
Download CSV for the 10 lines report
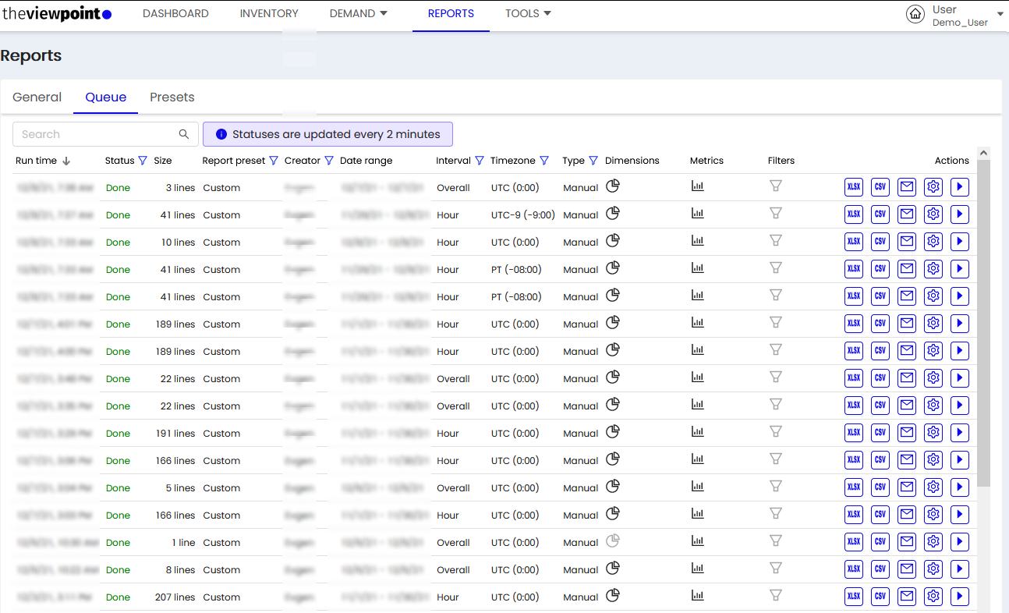880,242
